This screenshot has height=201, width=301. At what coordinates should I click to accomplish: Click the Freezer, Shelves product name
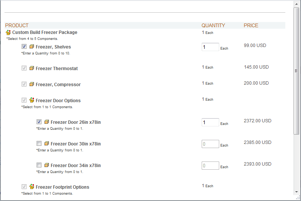click(x=53, y=47)
